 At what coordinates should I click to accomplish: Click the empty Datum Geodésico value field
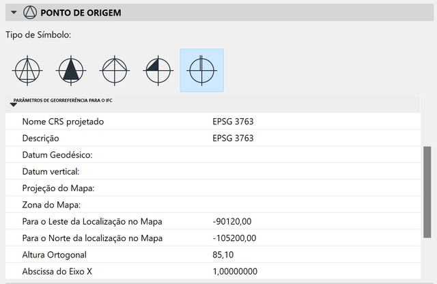[x=315, y=155]
